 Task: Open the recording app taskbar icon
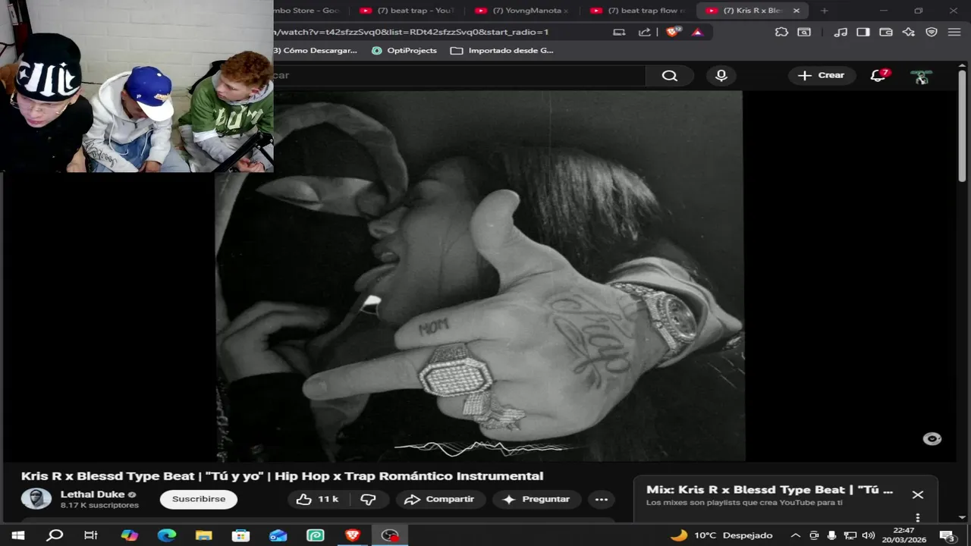tap(390, 535)
